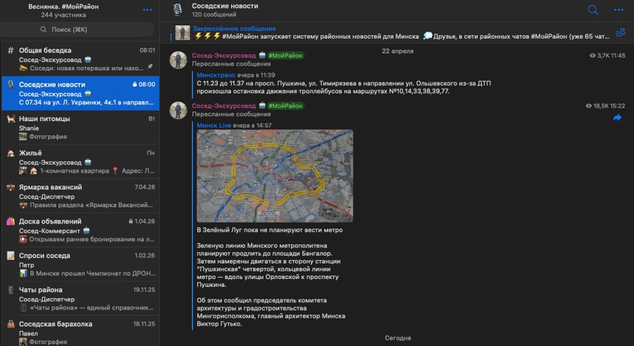Open the Жильё topic

click(x=79, y=161)
